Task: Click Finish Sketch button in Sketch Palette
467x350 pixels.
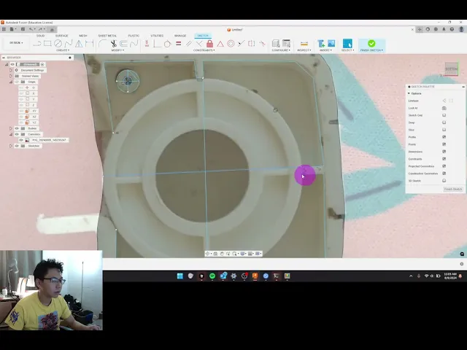Action: click(x=453, y=190)
